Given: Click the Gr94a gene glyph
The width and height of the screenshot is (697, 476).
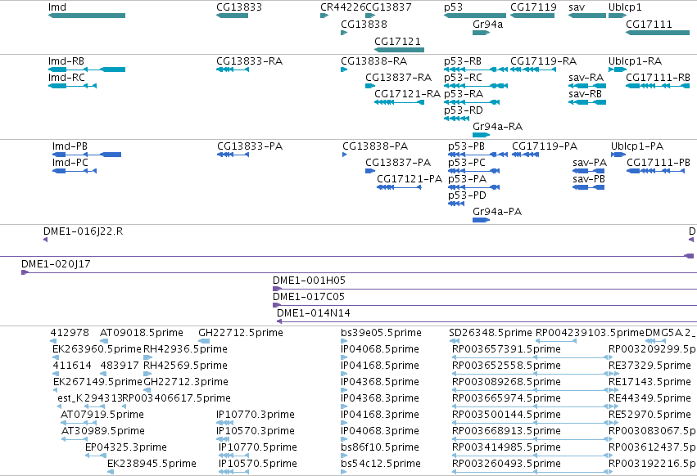Looking at the screenshot, I should click(481, 33).
